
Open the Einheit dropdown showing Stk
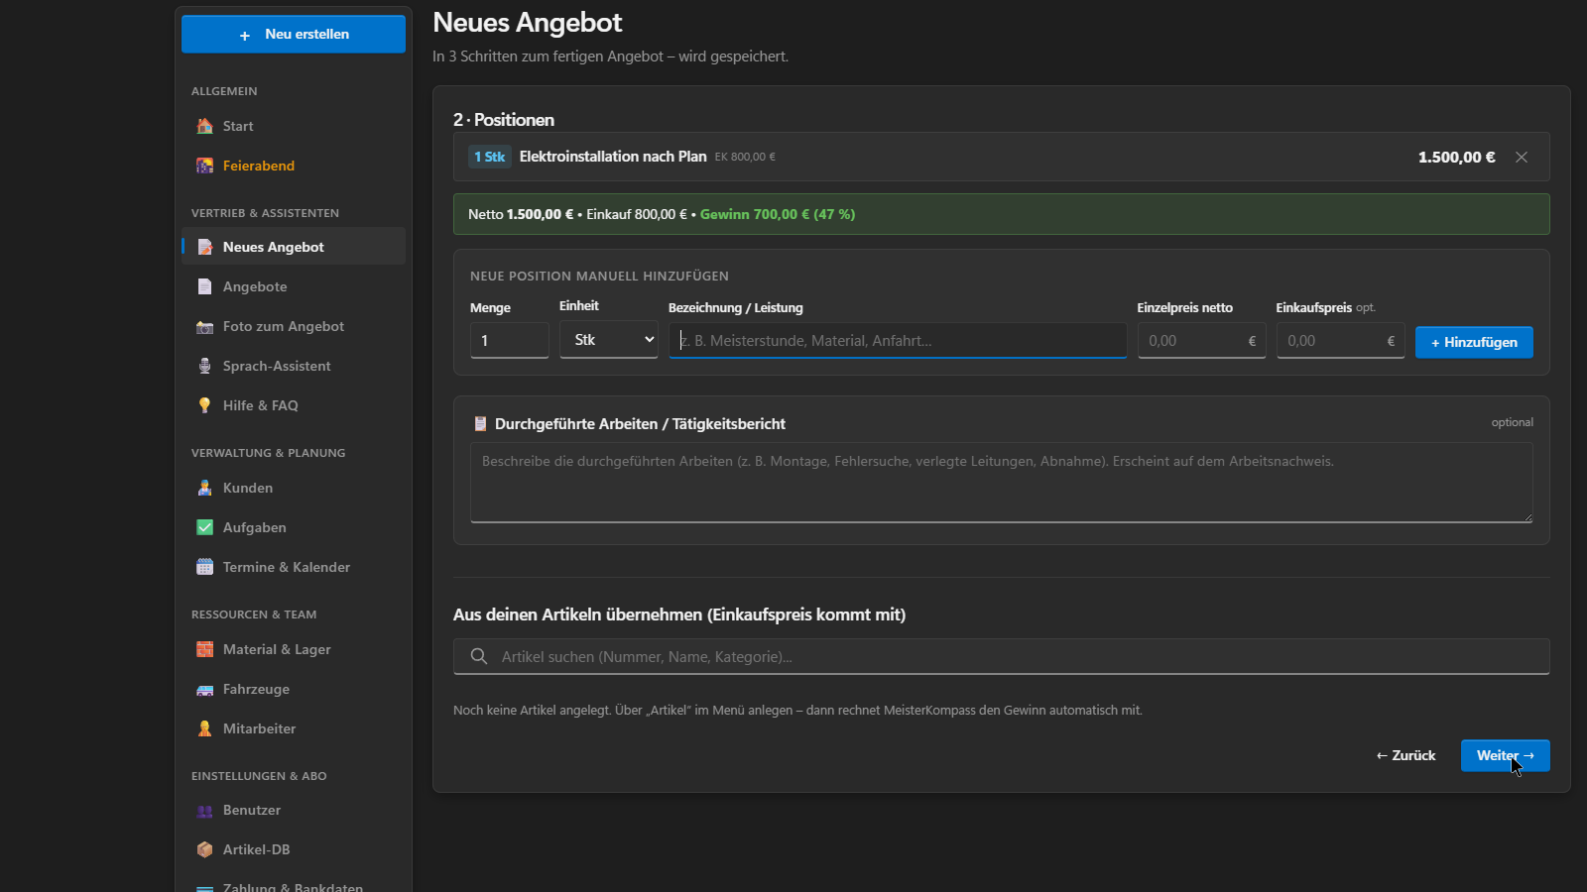(609, 340)
